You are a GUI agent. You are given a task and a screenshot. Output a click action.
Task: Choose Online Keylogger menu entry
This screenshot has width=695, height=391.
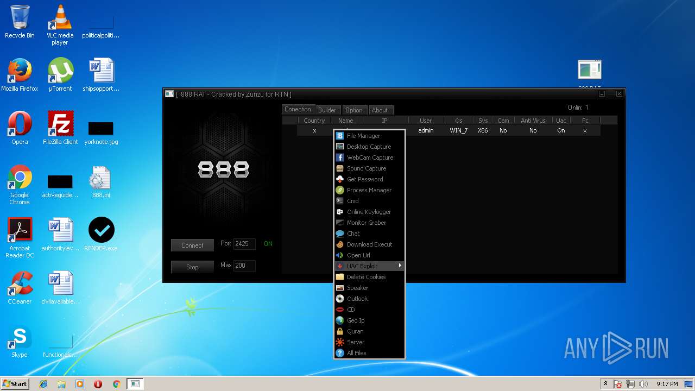point(369,212)
